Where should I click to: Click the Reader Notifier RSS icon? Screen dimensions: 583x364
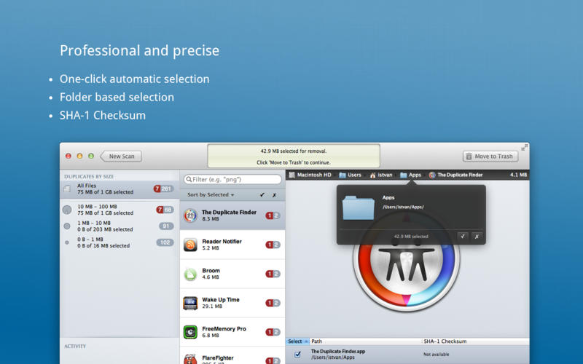pyautogui.click(x=190, y=245)
